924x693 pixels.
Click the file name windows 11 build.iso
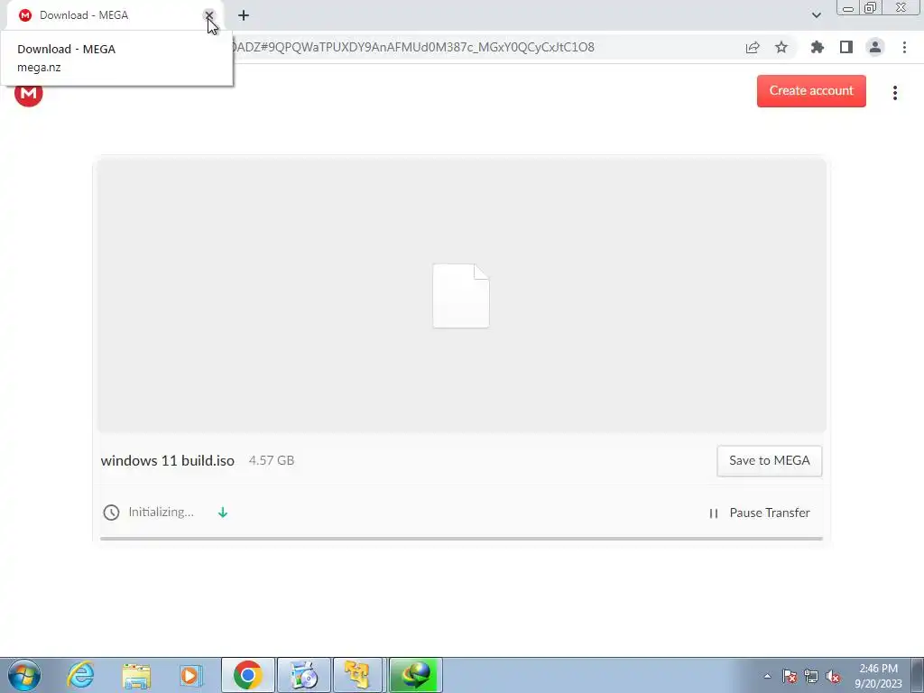pos(167,461)
